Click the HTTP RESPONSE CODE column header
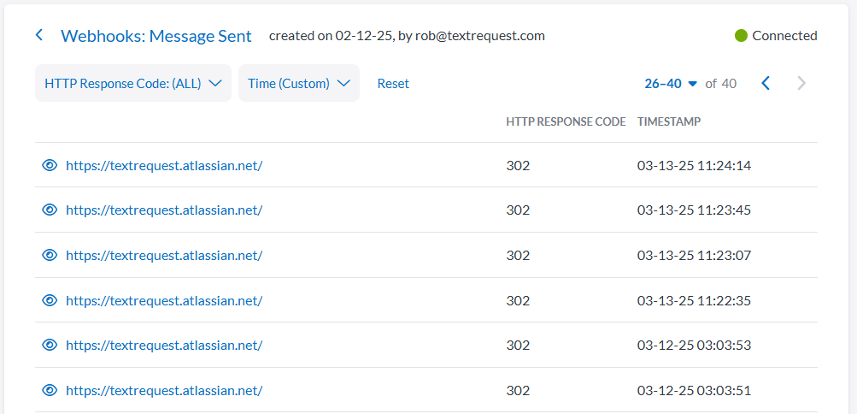The image size is (857, 414). tap(566, 121)
